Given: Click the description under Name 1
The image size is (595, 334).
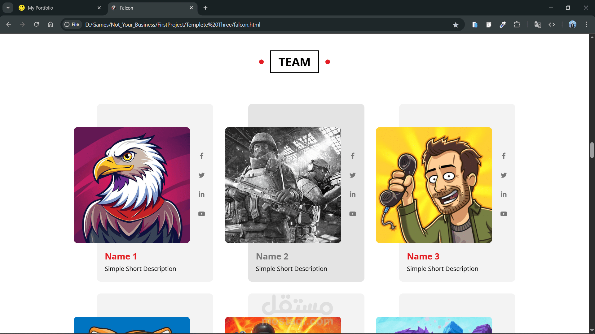Looking at the screenshot, I should 140,269.
